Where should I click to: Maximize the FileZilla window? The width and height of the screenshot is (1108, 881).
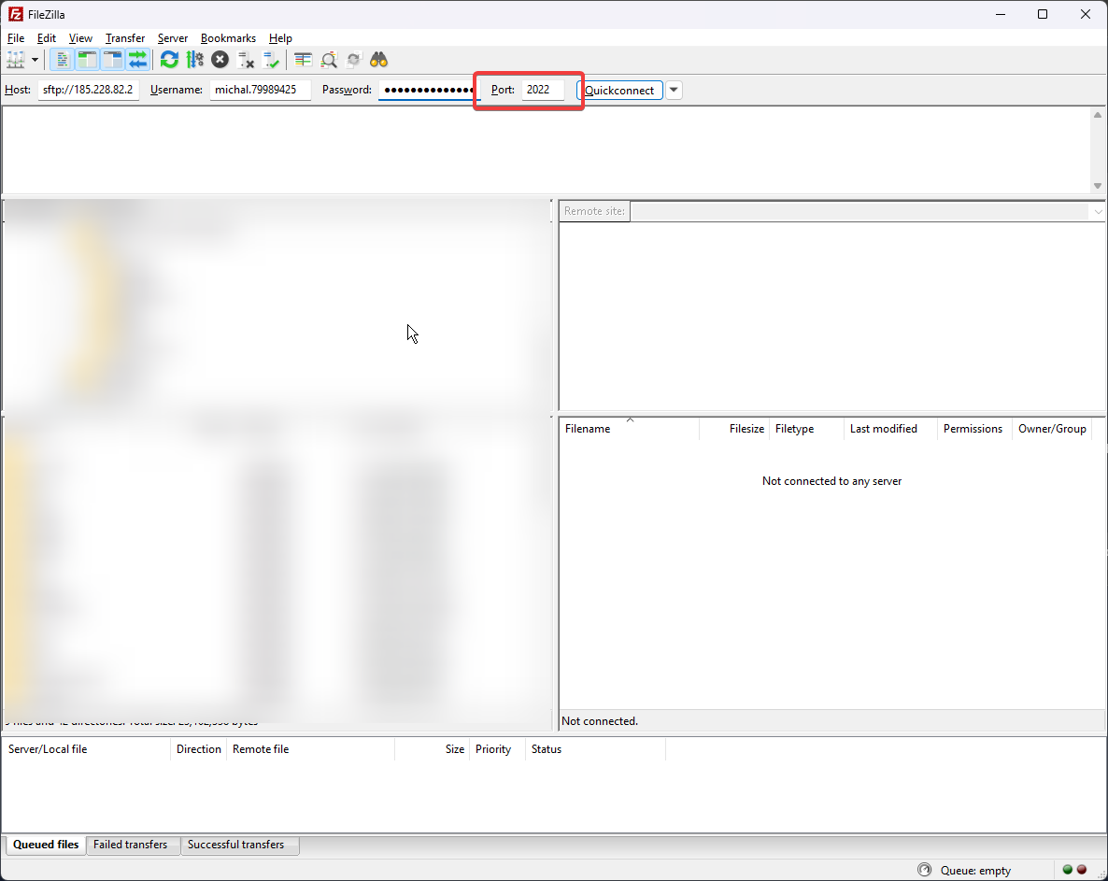[1043, 14]
